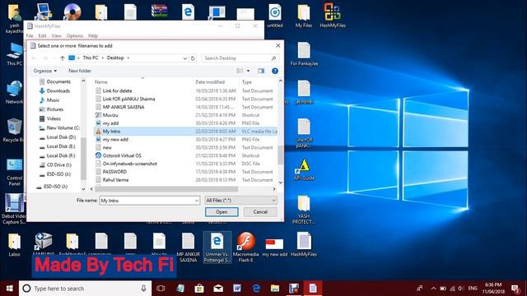Image resolution: width=527 pixels, height=296 pixels.
Task: Select the YASH PROTECT desktop folder
Action: [x=304, y=210]
